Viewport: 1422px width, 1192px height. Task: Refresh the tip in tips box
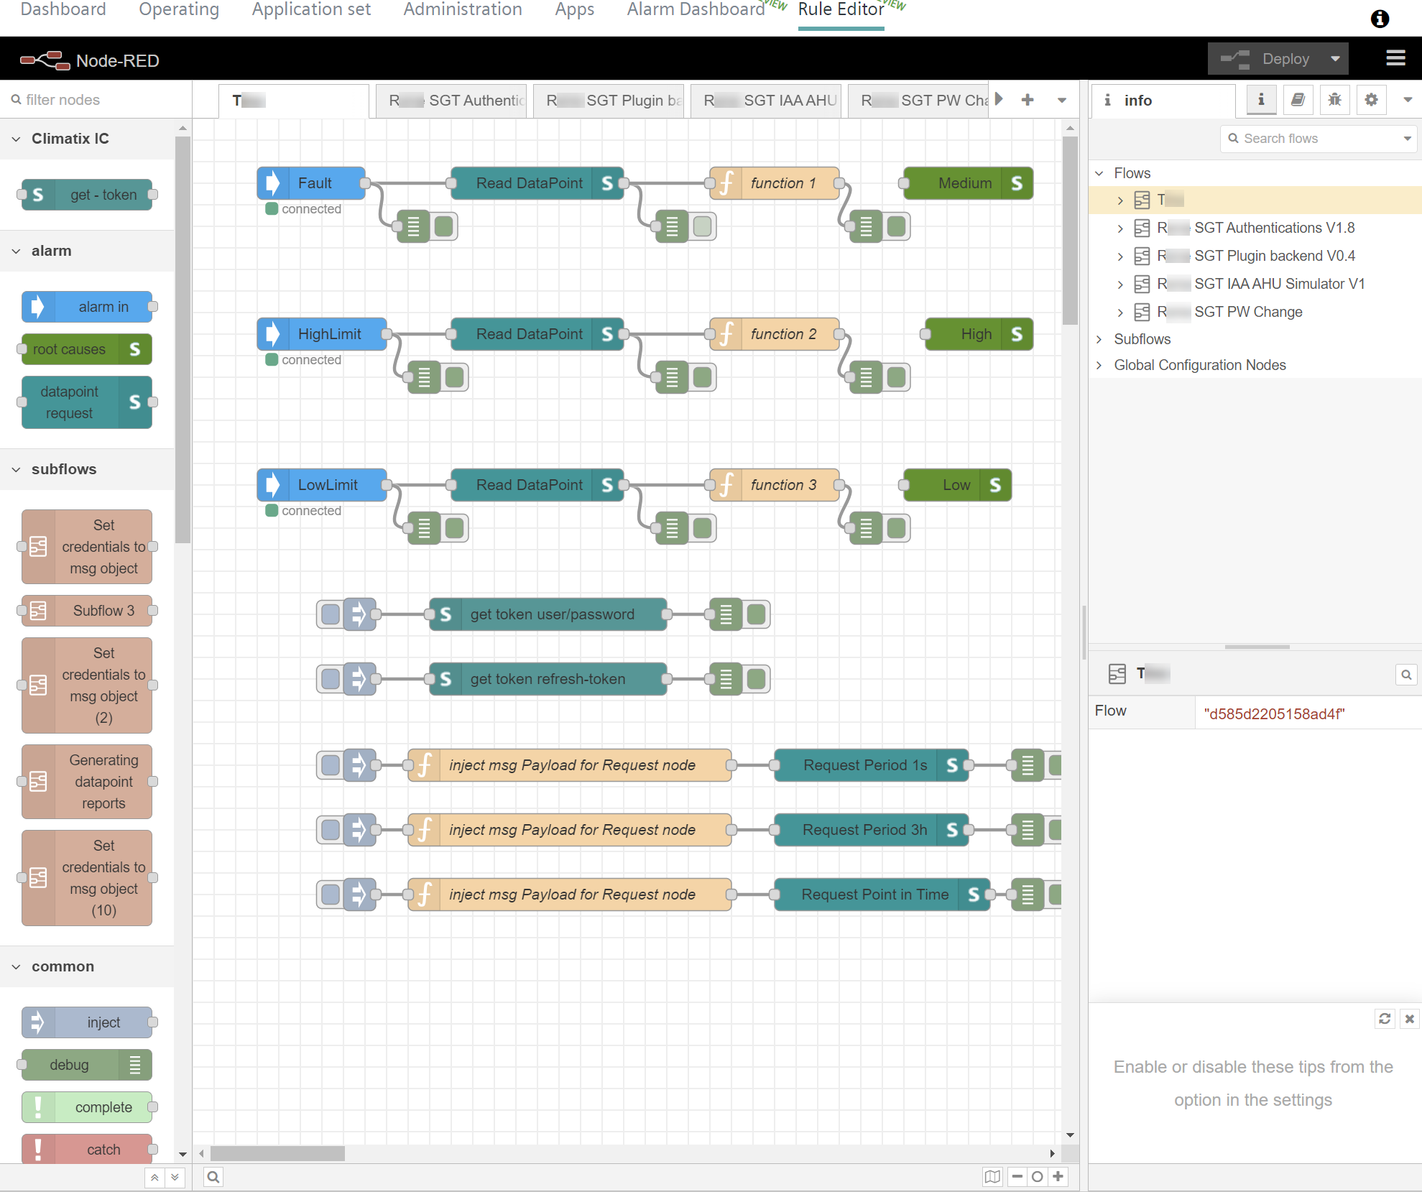(x=1385, y=1019)
